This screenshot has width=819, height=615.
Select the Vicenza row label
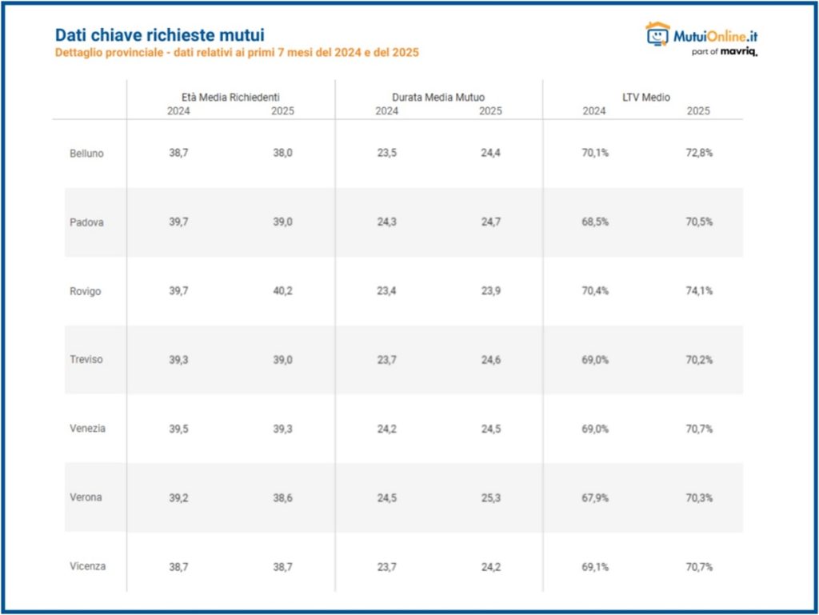87,566
